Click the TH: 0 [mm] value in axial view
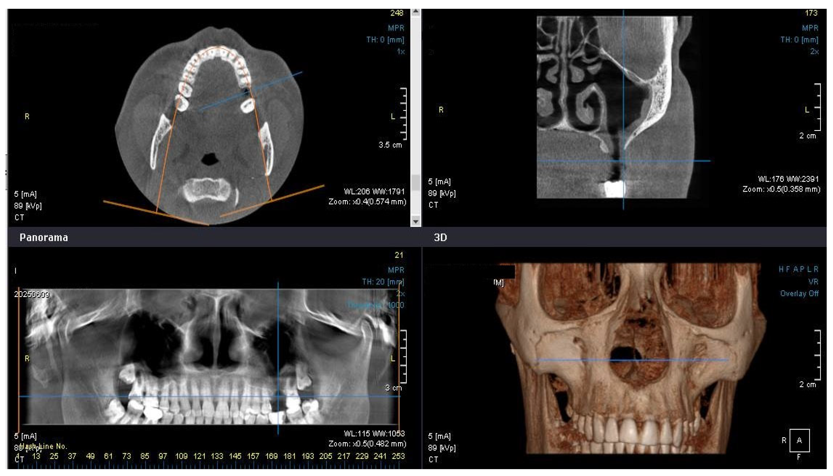Screen dimensions: 833x476 385,40
